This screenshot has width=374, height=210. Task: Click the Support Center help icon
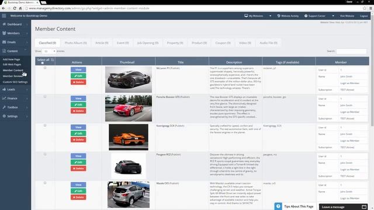point(306,16)
